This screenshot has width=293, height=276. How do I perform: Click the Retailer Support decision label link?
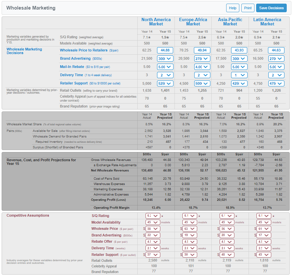pos(74,83)
